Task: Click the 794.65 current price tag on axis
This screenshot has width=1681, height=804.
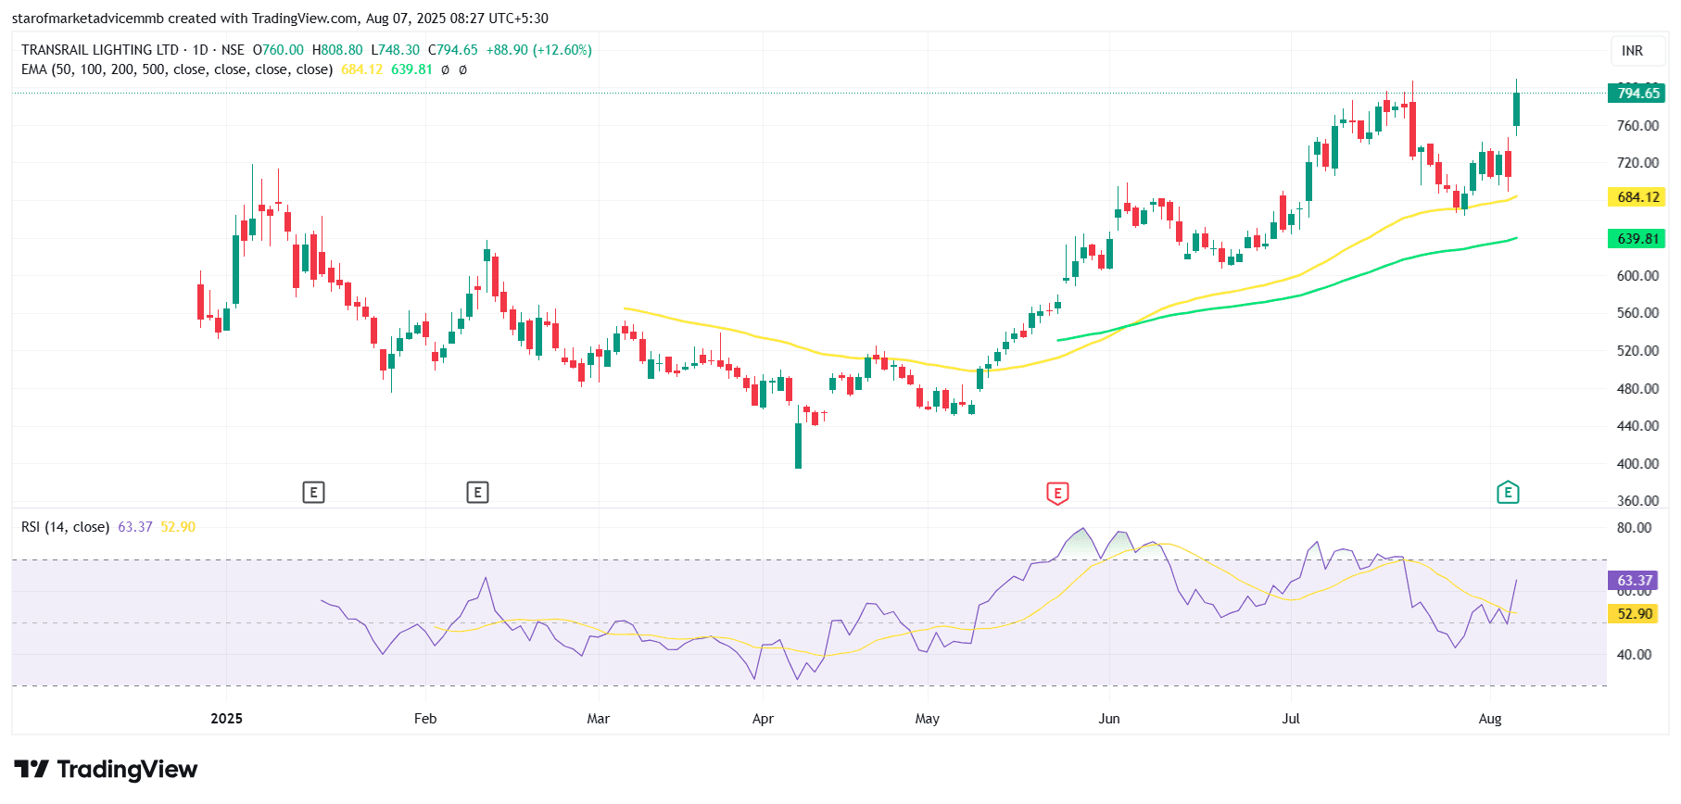Action: (1637, 93)
